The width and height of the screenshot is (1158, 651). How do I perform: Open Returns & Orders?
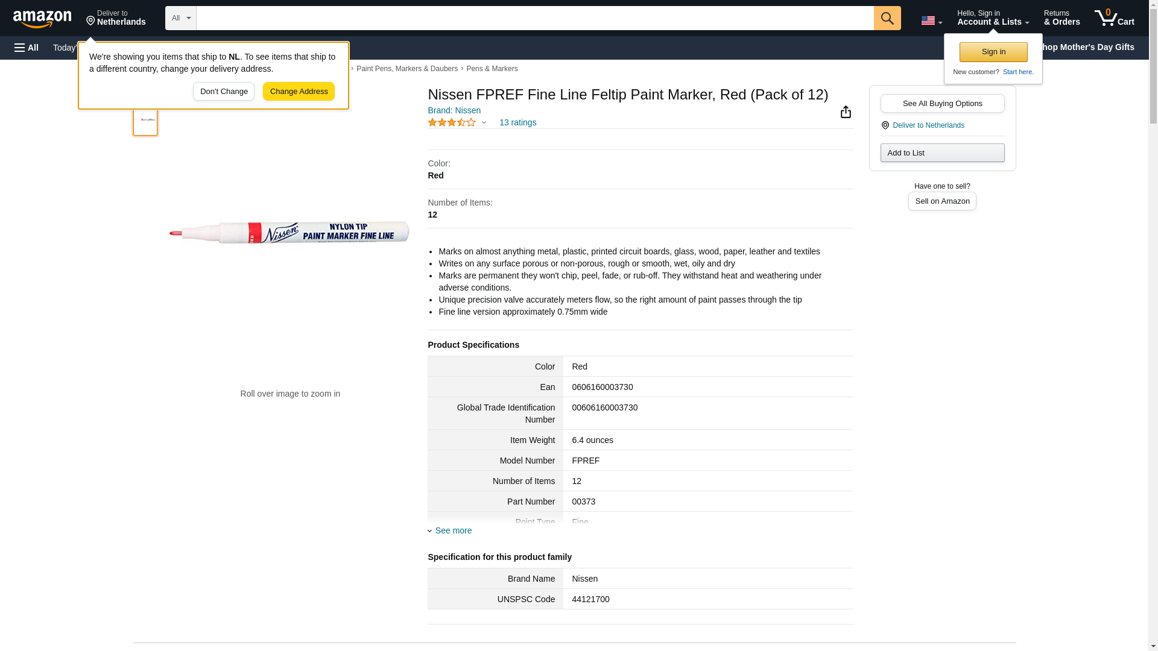pos(1061,18)
